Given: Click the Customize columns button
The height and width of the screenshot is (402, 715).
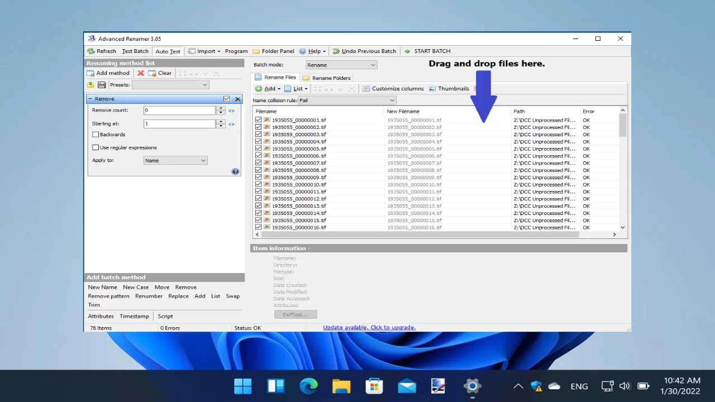Looking at the screenshot, I should pyautogui.click(x=393, y=88).
